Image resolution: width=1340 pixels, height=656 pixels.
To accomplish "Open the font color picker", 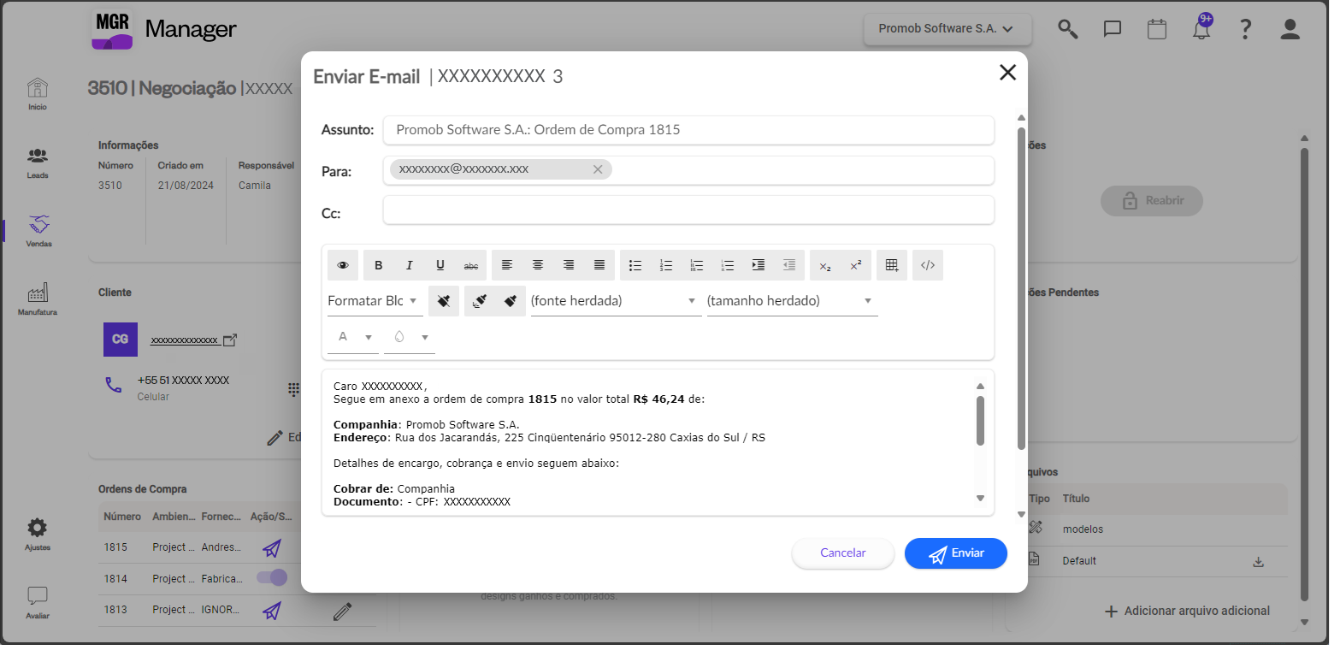I will tap(353, 337).
